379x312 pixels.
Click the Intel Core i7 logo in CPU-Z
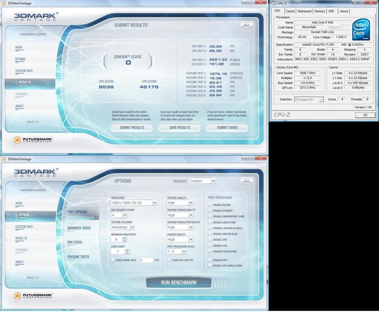tap(361, 30)
